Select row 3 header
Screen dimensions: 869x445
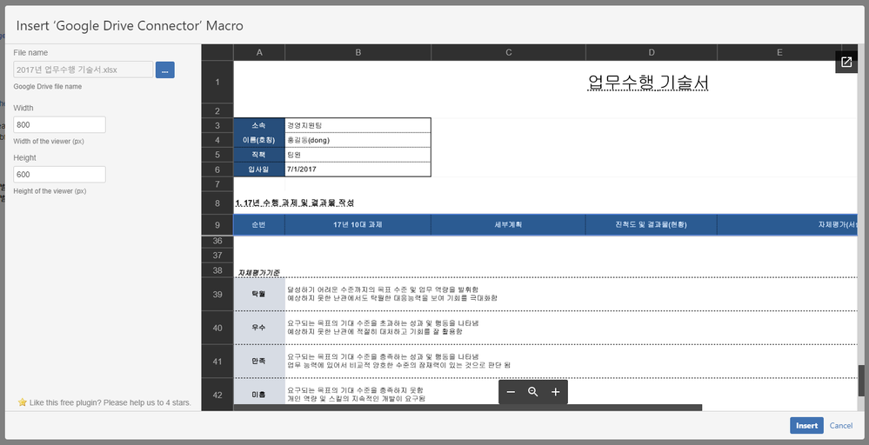tap(217, 125)
